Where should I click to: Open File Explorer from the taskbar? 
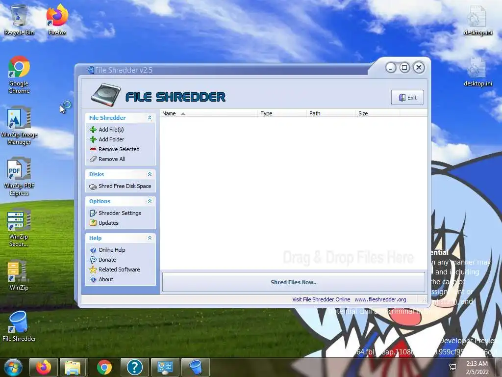tap(73, 367)
